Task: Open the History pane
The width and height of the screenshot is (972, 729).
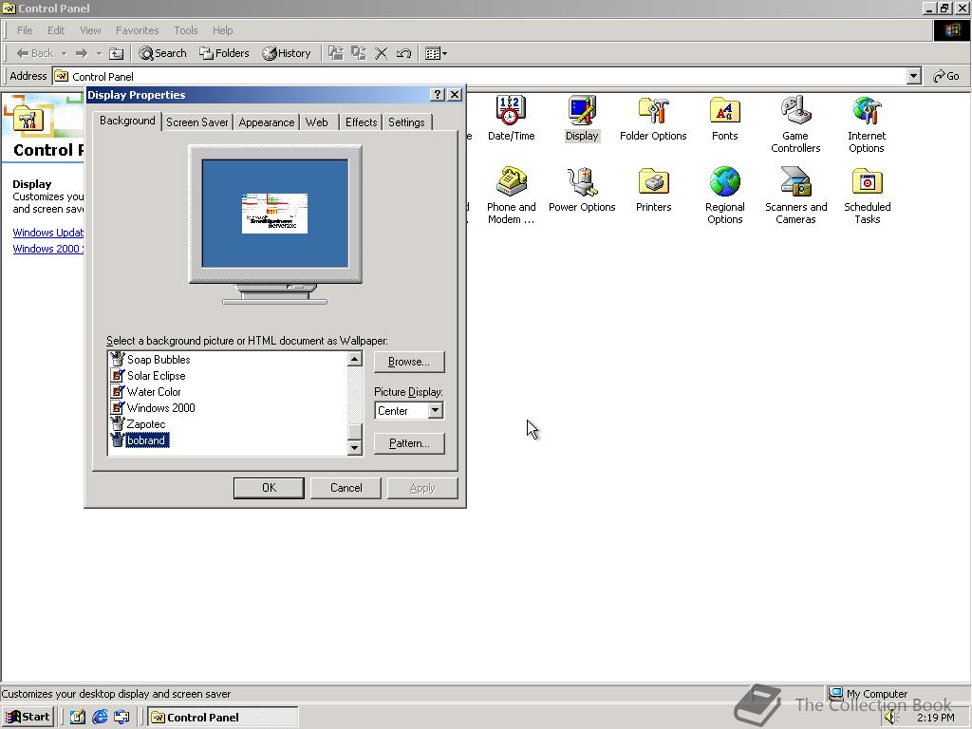Action: (x=287, y=53)
